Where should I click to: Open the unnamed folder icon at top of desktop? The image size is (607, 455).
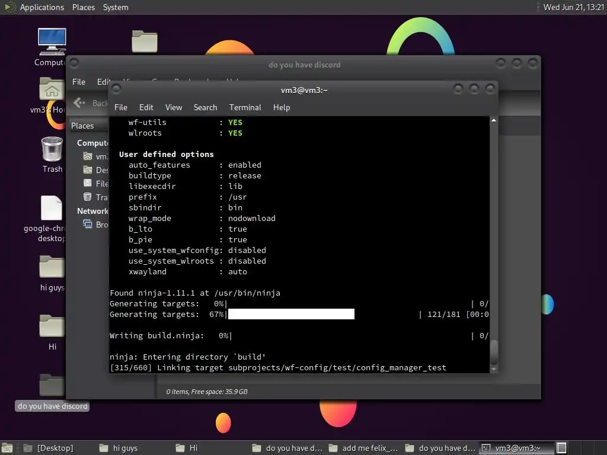tap(145, 41)
